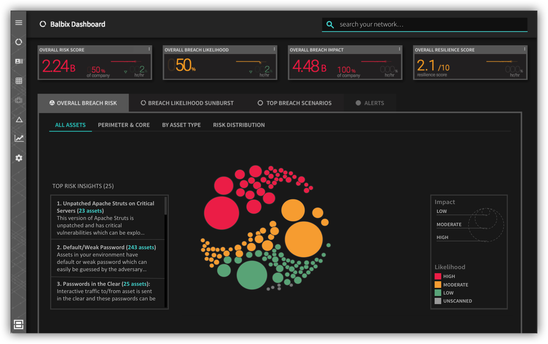Viewport: 548px width, 344px height.
Task: Select the By Asset Type sub-tab
Action: click(x=181, y=125)
